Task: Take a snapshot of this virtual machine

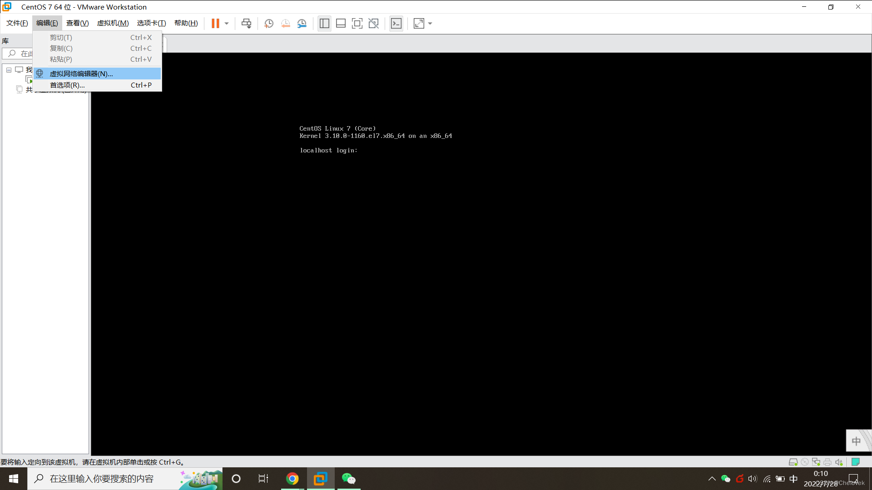Action: coord(269,24)
